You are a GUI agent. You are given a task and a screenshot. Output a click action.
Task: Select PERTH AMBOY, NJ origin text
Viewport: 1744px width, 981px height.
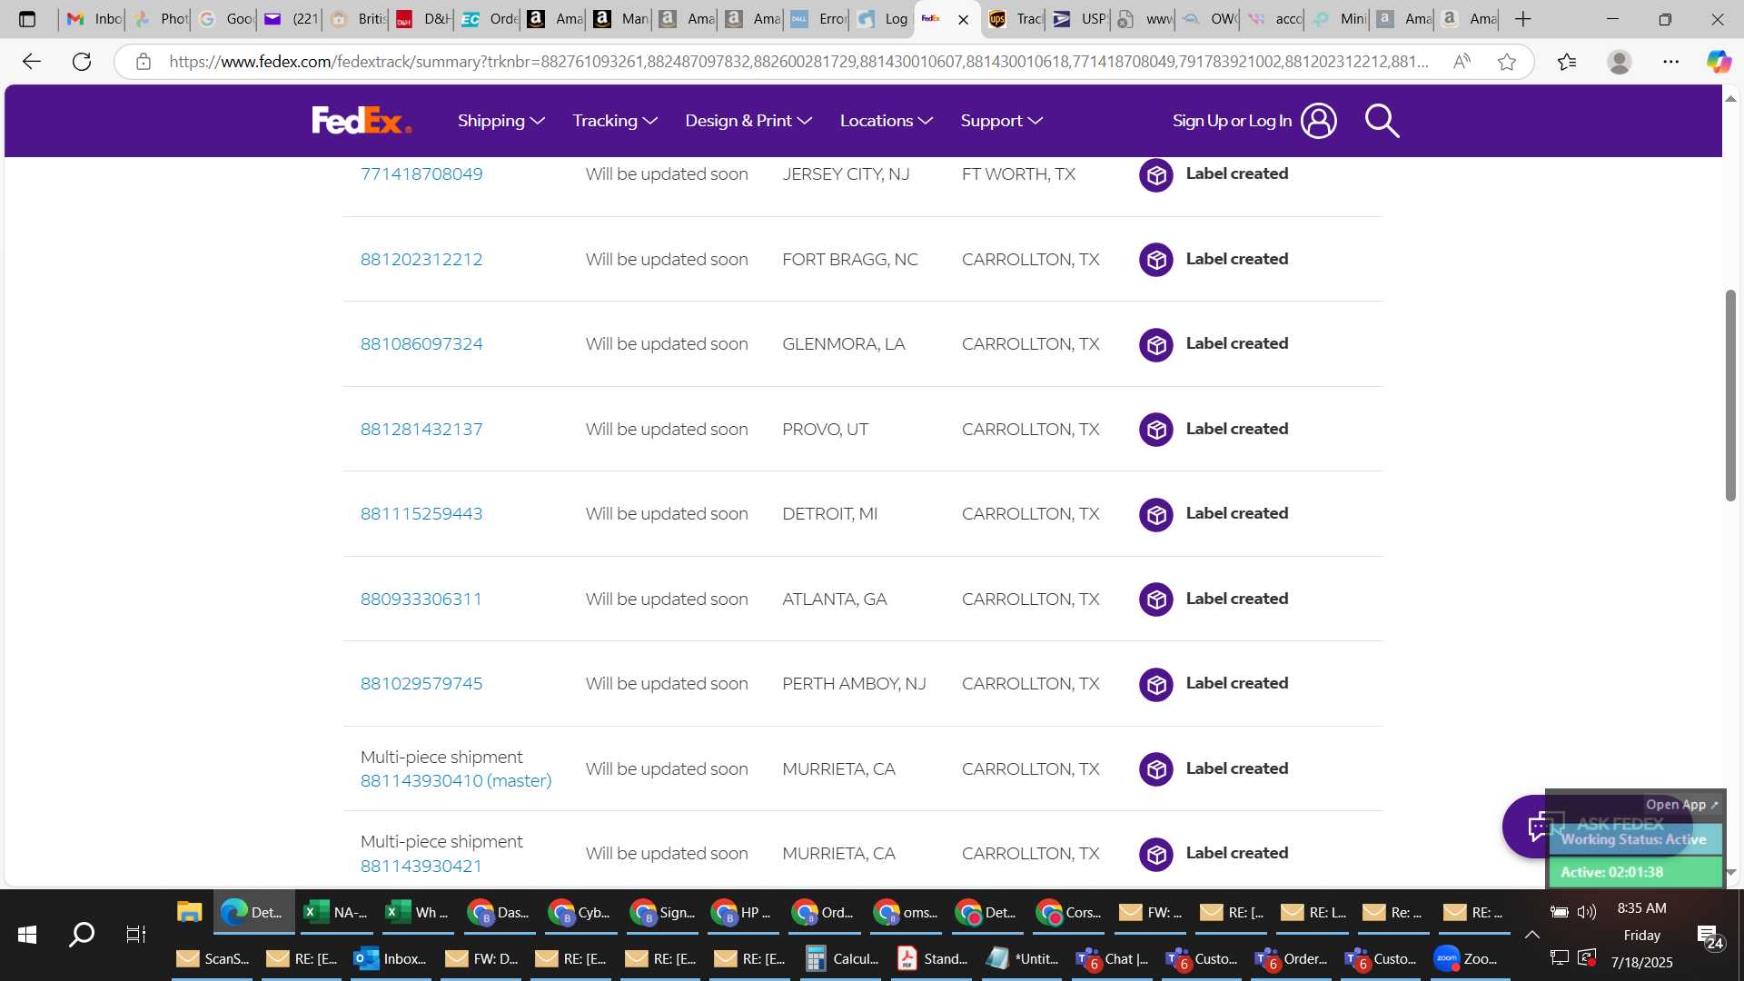(854, 684)
